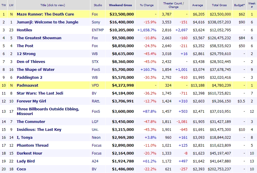Sort the table by Studio header
Image resolution: width=257 pixels, height=173 pixels.
click(x=98, y=5)
